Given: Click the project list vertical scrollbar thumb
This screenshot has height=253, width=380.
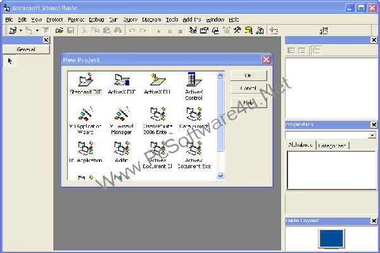Looking at the screenshot, I should tap(220, 116).
